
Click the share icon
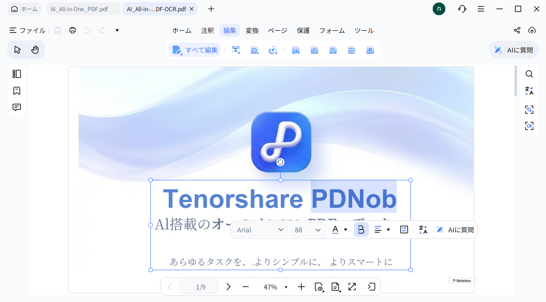(517, 31)
